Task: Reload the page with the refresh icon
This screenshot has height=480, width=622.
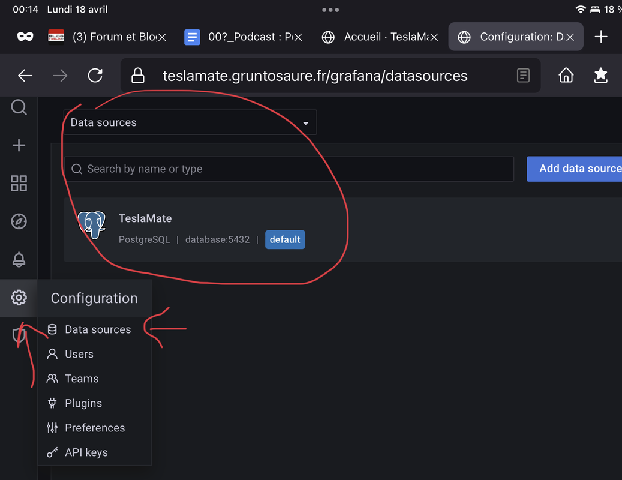Action: click(x=95, y=76)
